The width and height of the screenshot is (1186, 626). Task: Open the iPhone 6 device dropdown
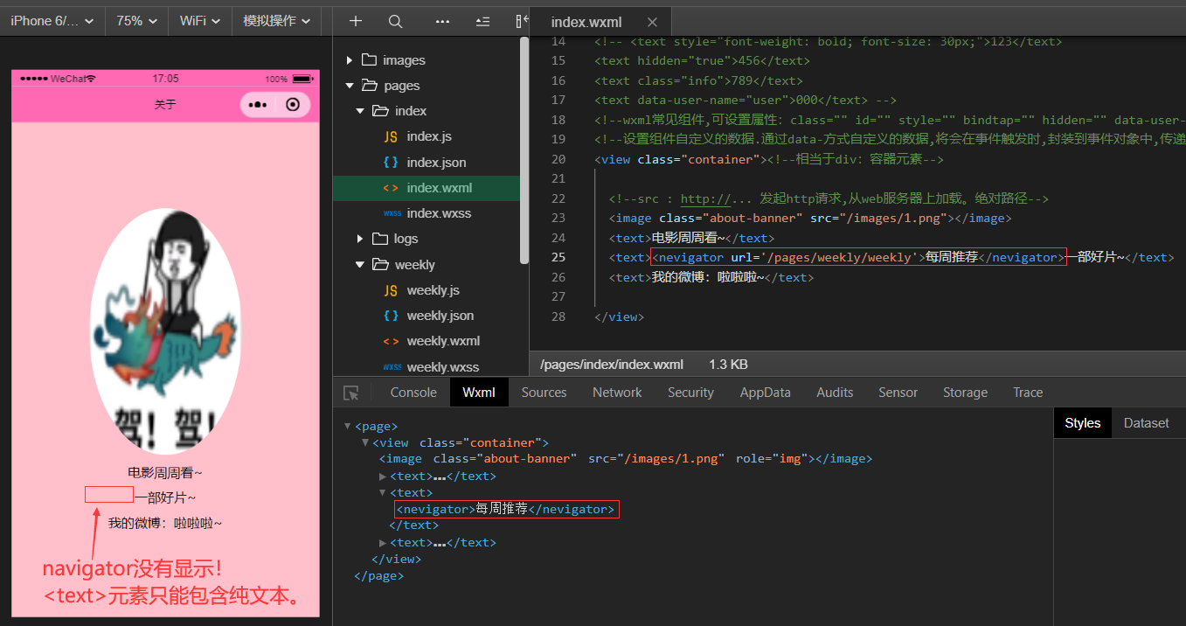(x=52, y=21)
